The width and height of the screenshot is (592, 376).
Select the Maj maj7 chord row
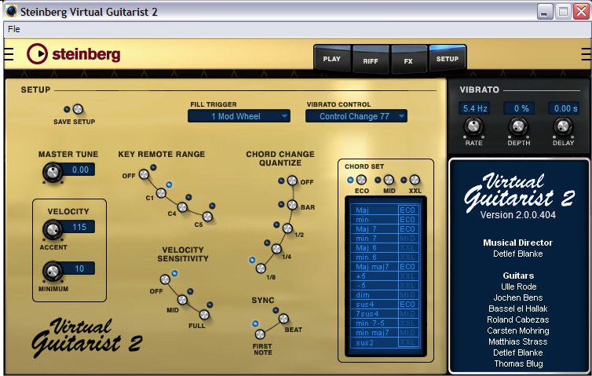tap(385, 267)
